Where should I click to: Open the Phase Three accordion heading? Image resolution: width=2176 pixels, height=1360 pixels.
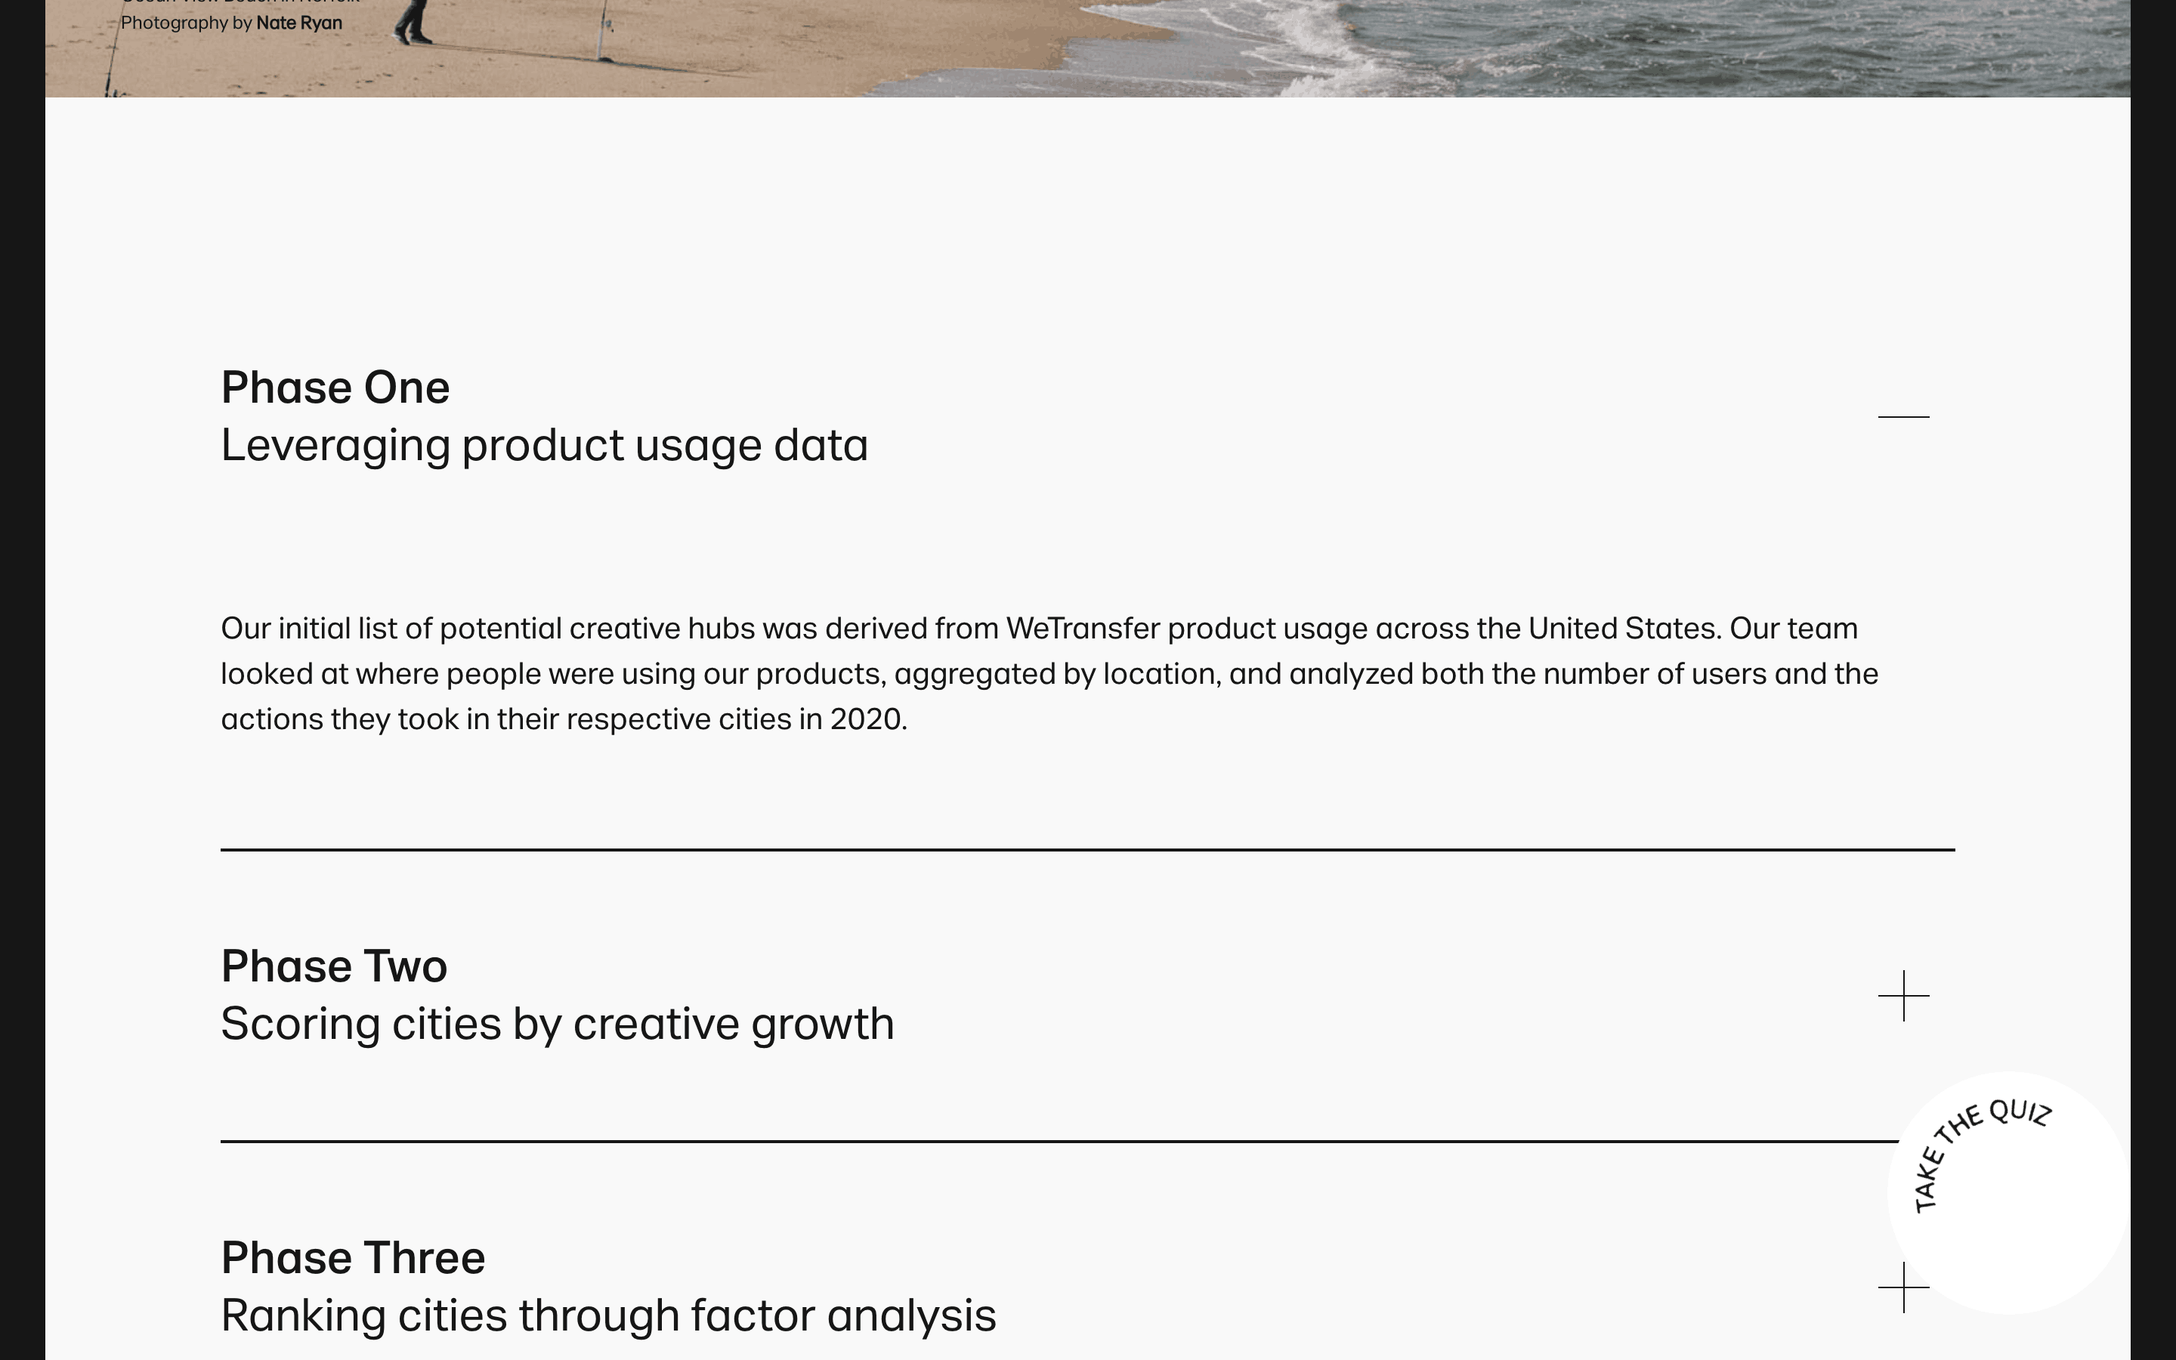click(354, 1257)
